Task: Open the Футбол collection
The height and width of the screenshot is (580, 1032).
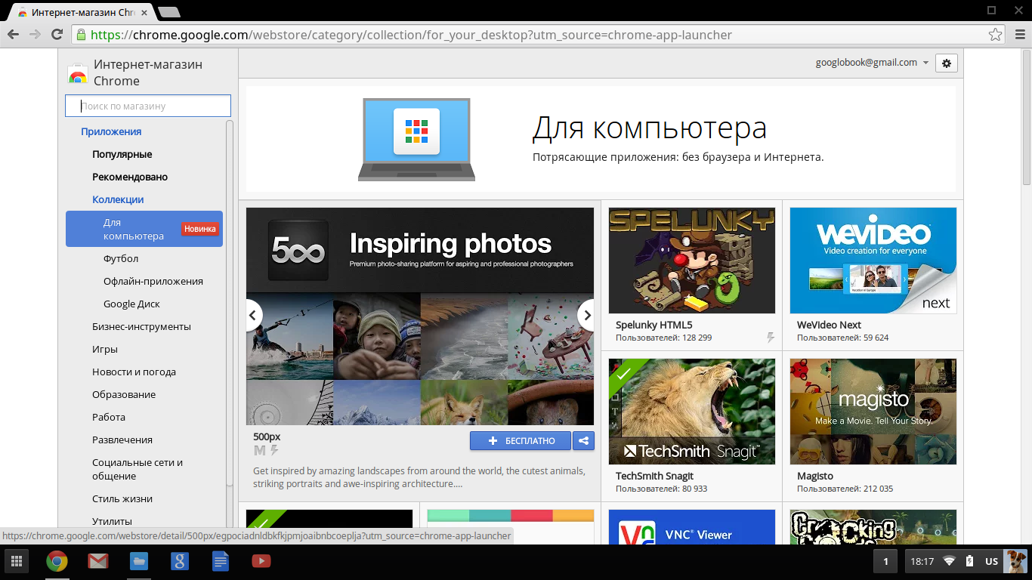Action: click(121, 258)
